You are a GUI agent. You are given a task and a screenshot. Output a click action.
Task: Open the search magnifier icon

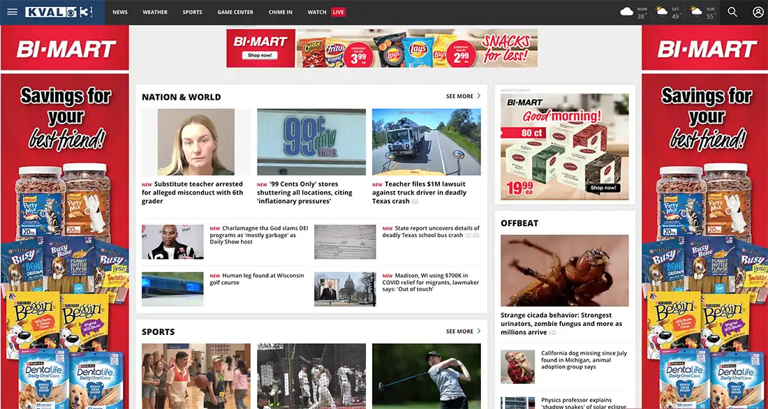tap(732, 13)
